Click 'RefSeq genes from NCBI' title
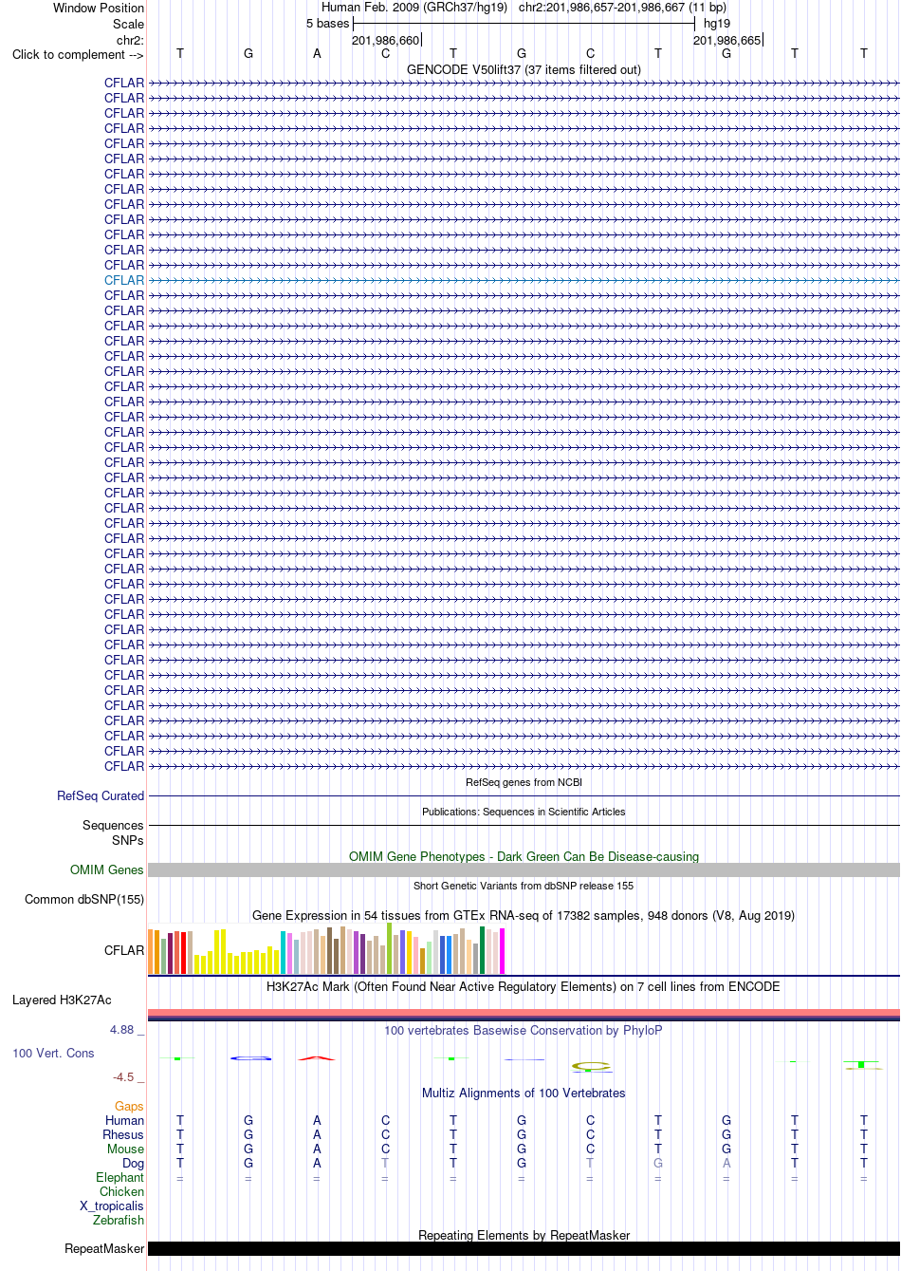Viewport: 901px width, 1271px height. pos(524,782)
